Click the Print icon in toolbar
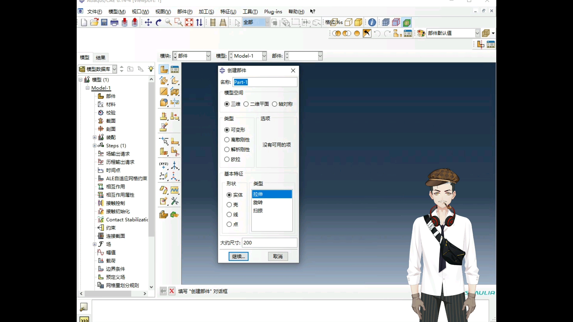The height and width of the screenshot is (322, 573). [x=114, y=22]
